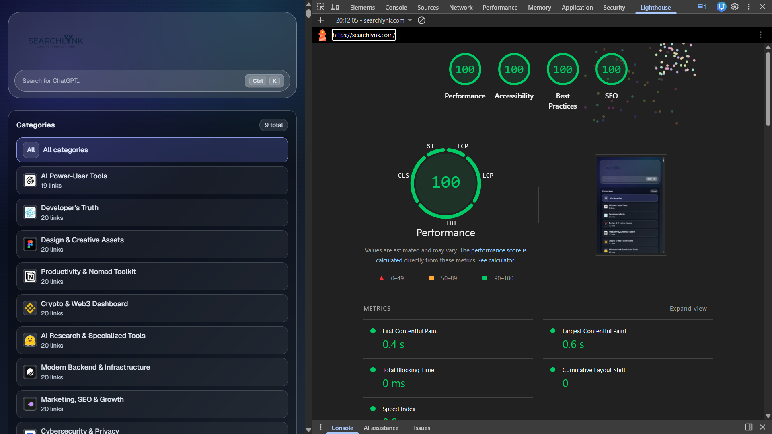Click the AI Research & Specialized Tools icon
Viewport: 772px width, 434px height.
[30, 340]
